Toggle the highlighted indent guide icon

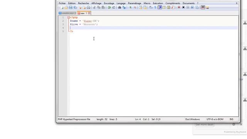(160, 7)
